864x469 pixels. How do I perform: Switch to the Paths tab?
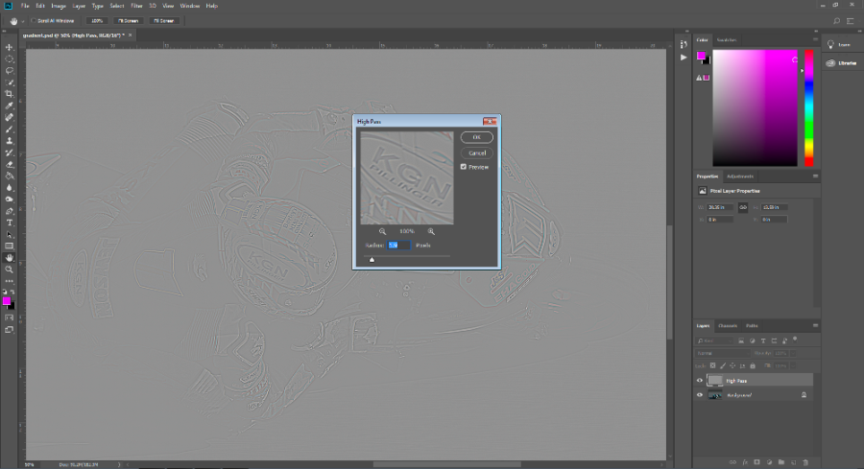coord(752,325)
